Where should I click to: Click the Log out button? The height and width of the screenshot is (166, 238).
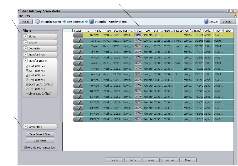pos(228,22)
